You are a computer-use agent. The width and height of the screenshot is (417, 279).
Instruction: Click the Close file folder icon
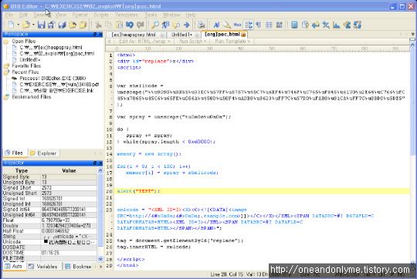[x=73, y=25]
